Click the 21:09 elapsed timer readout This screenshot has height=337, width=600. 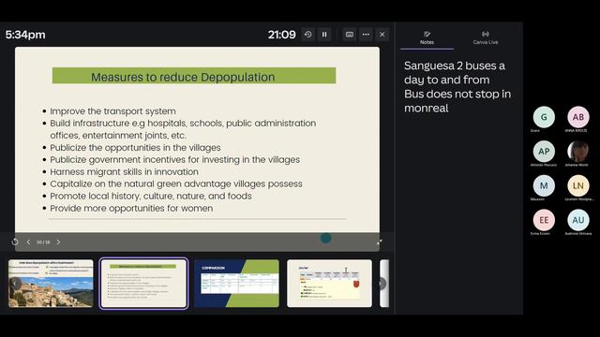[281, 35]
